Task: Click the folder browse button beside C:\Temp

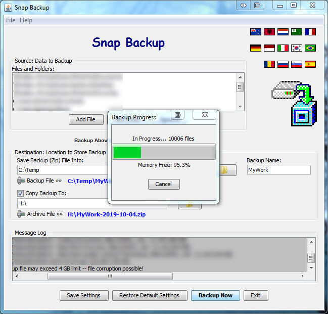Action: tap(228, 170)
